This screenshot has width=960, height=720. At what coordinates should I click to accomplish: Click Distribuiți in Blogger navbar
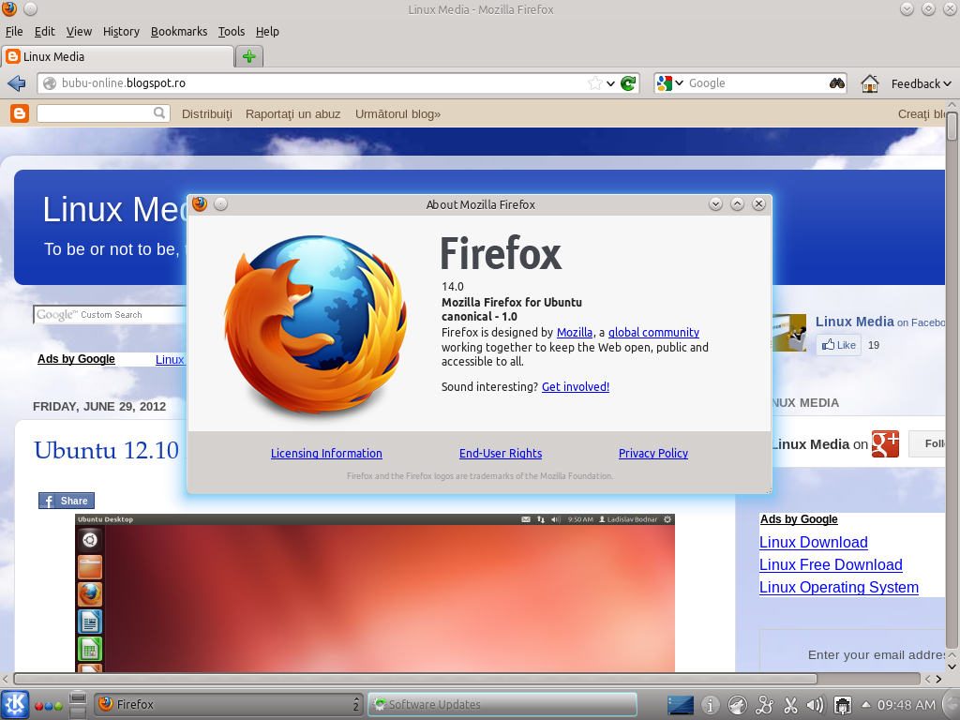tap(207, 113)
